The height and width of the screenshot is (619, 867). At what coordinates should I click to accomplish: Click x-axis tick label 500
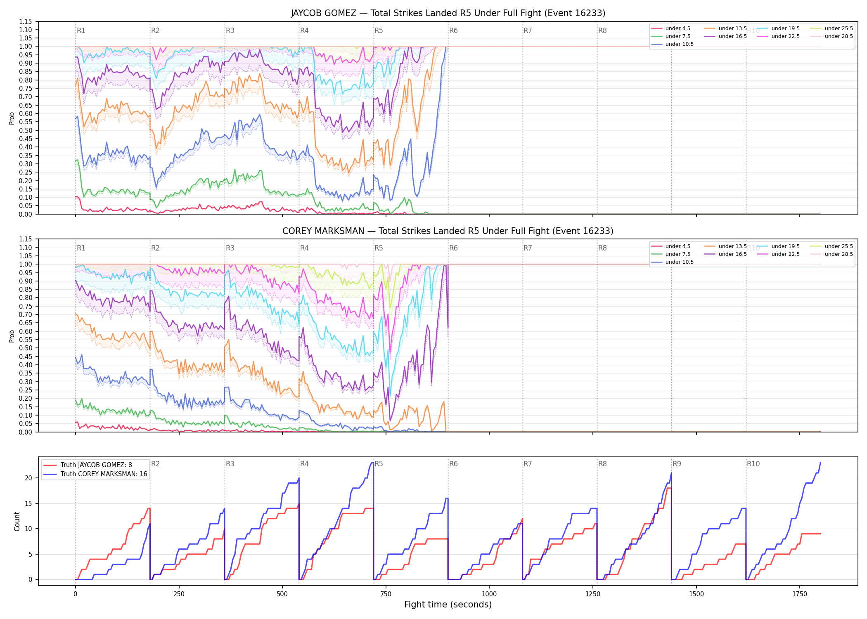tap(282, 594)
